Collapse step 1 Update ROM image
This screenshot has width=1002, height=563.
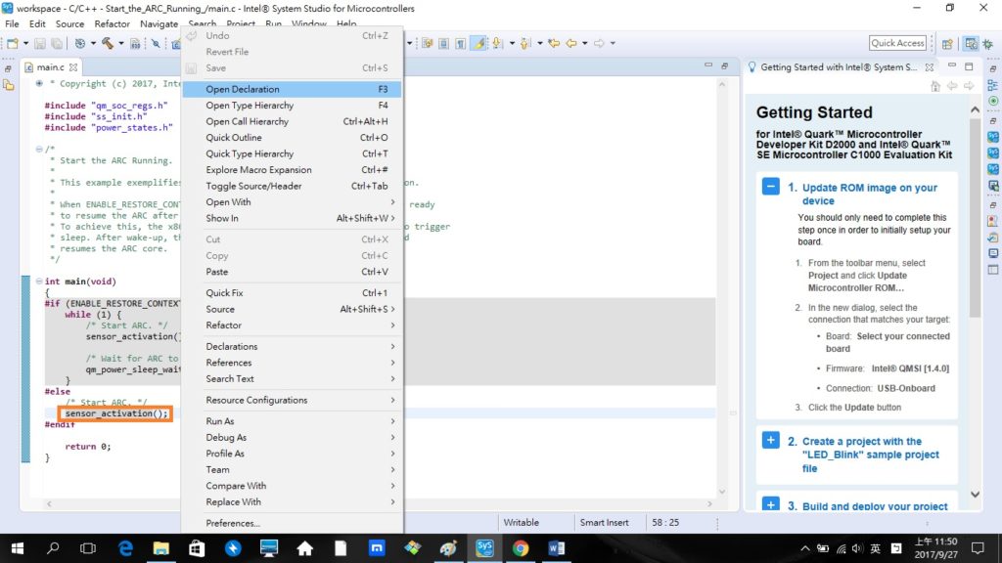(770, 187)
